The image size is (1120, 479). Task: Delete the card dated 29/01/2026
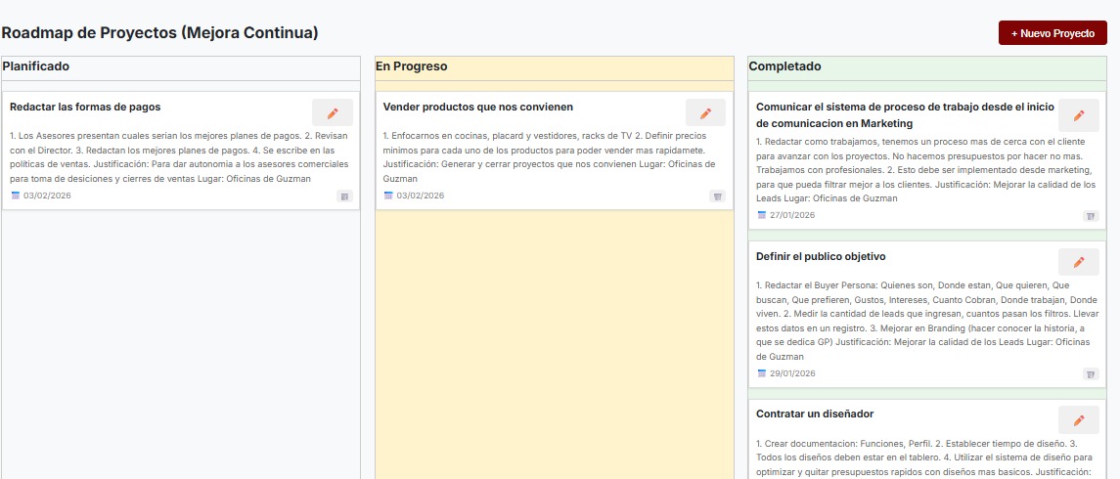[1091, 374]
